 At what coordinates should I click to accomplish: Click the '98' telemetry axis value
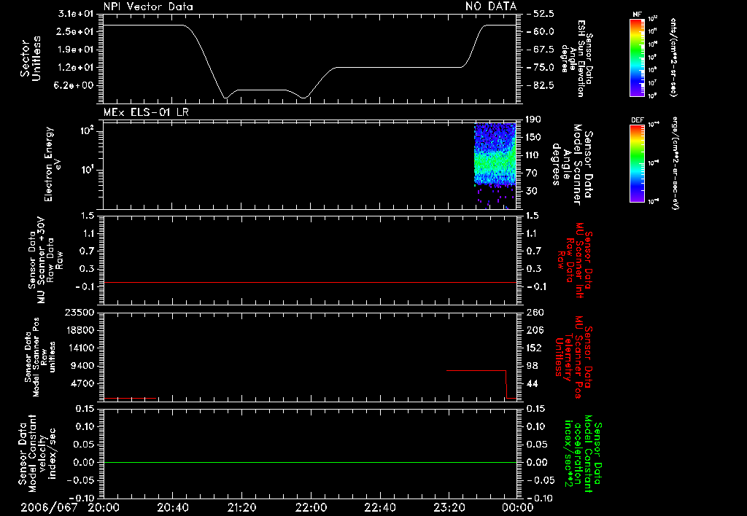click(532, 366)
